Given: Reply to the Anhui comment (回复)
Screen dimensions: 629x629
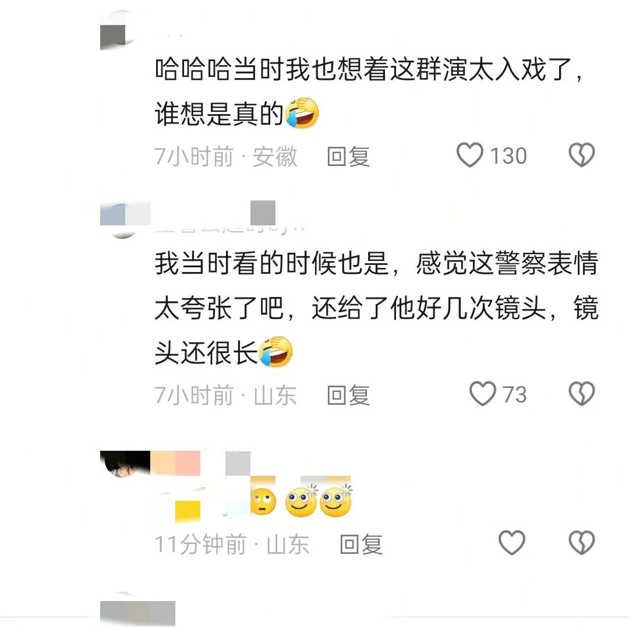Looking at the screenshot, I should tap(348, 156).
